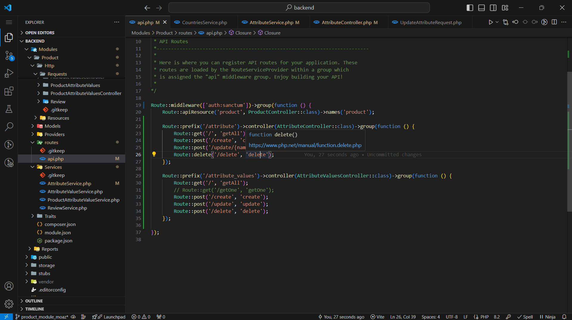This screenshot has height=320, width=572.
Task: Open the notifications bell in the status bar
Action: (564, 317)
